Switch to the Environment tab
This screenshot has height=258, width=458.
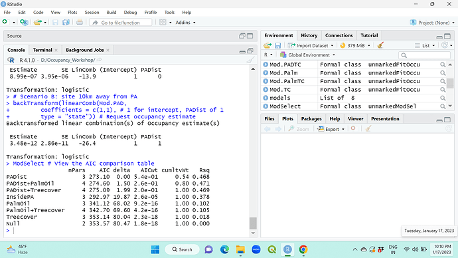(x=279, y=35)
